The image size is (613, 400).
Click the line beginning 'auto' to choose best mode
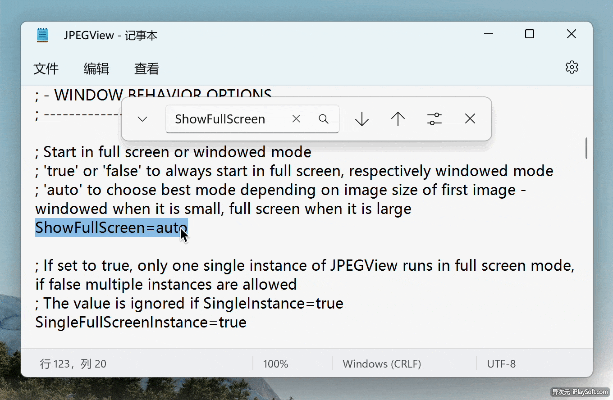(281, 190)
